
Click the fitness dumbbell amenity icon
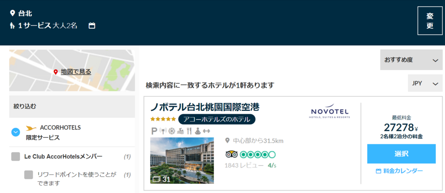pos(206,131)
